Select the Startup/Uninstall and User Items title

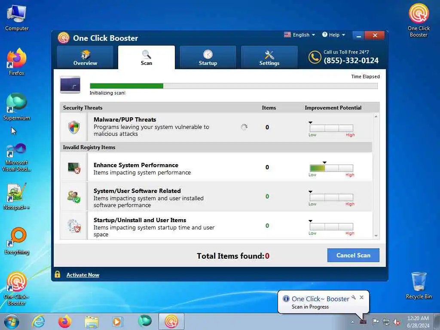140,220
